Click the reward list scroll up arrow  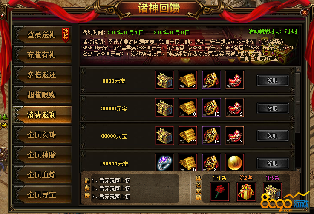coord(298,70)
